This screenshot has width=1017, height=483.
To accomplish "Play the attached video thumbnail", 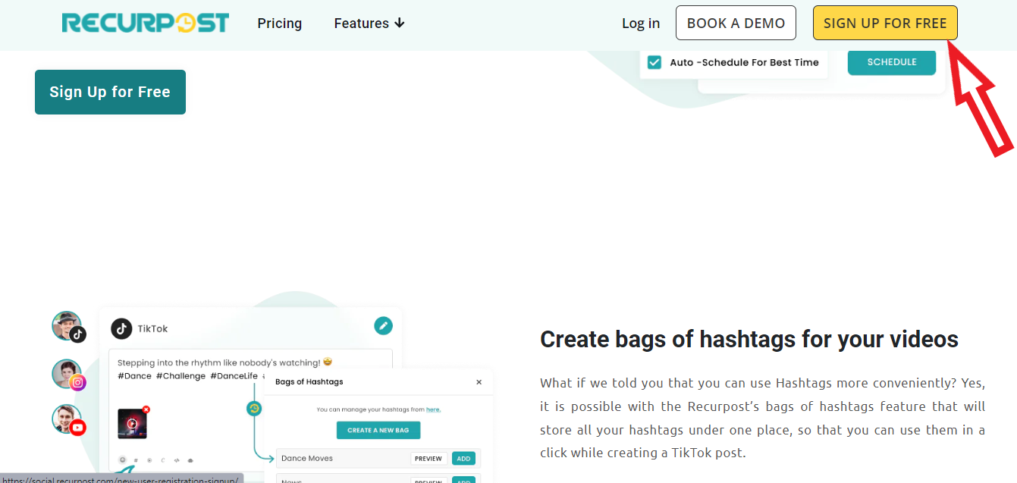I will (x=133, y=423).
